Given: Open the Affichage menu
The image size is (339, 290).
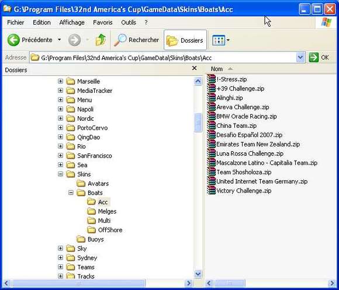Looking at the screenshot, I should (72, 22).
